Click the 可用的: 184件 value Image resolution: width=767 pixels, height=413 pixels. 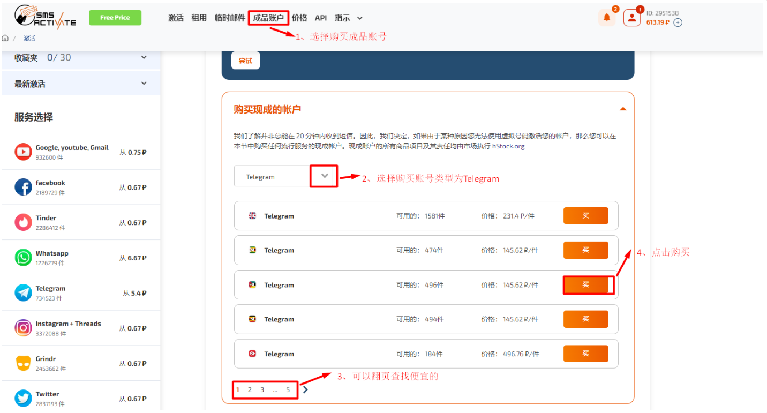coord(420,354)
